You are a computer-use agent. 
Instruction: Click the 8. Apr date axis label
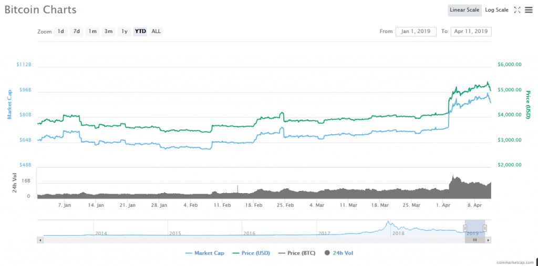474,205
